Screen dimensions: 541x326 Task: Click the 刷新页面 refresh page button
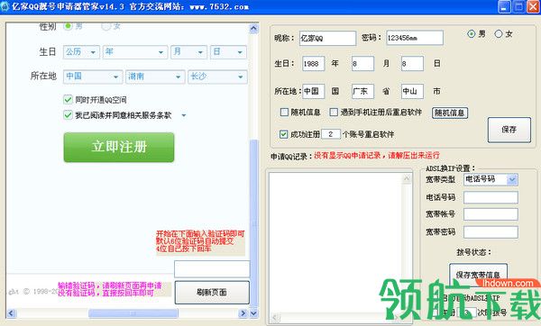click(212, 292)
